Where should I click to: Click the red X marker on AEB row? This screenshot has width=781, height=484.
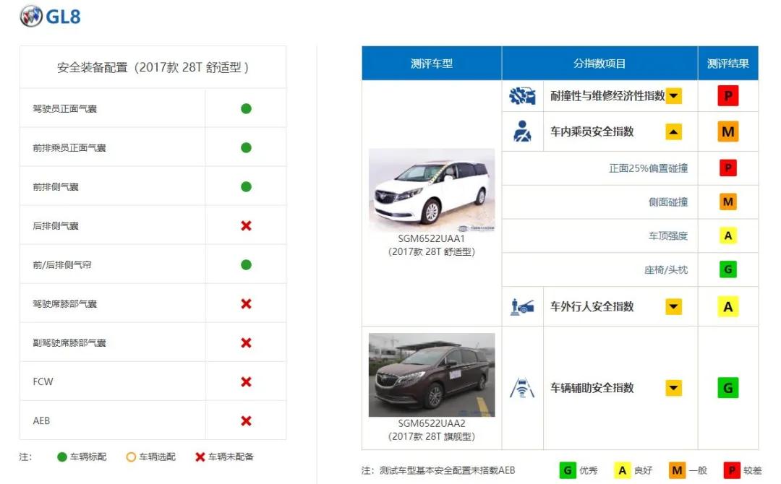pos(245,420)
